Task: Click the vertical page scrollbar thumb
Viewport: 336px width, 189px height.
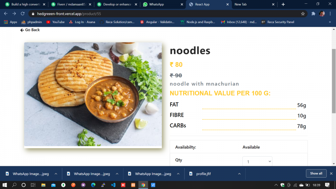Action: 333,81
